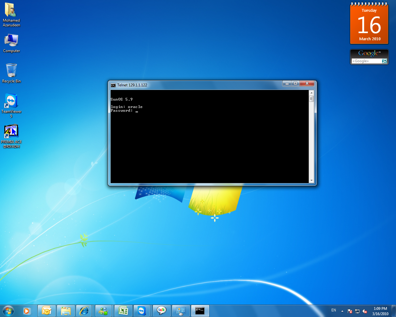Open the calendar gadget showing Tuesday 16
Viewport: 396px width, 317px height.
tap(369, 25)
